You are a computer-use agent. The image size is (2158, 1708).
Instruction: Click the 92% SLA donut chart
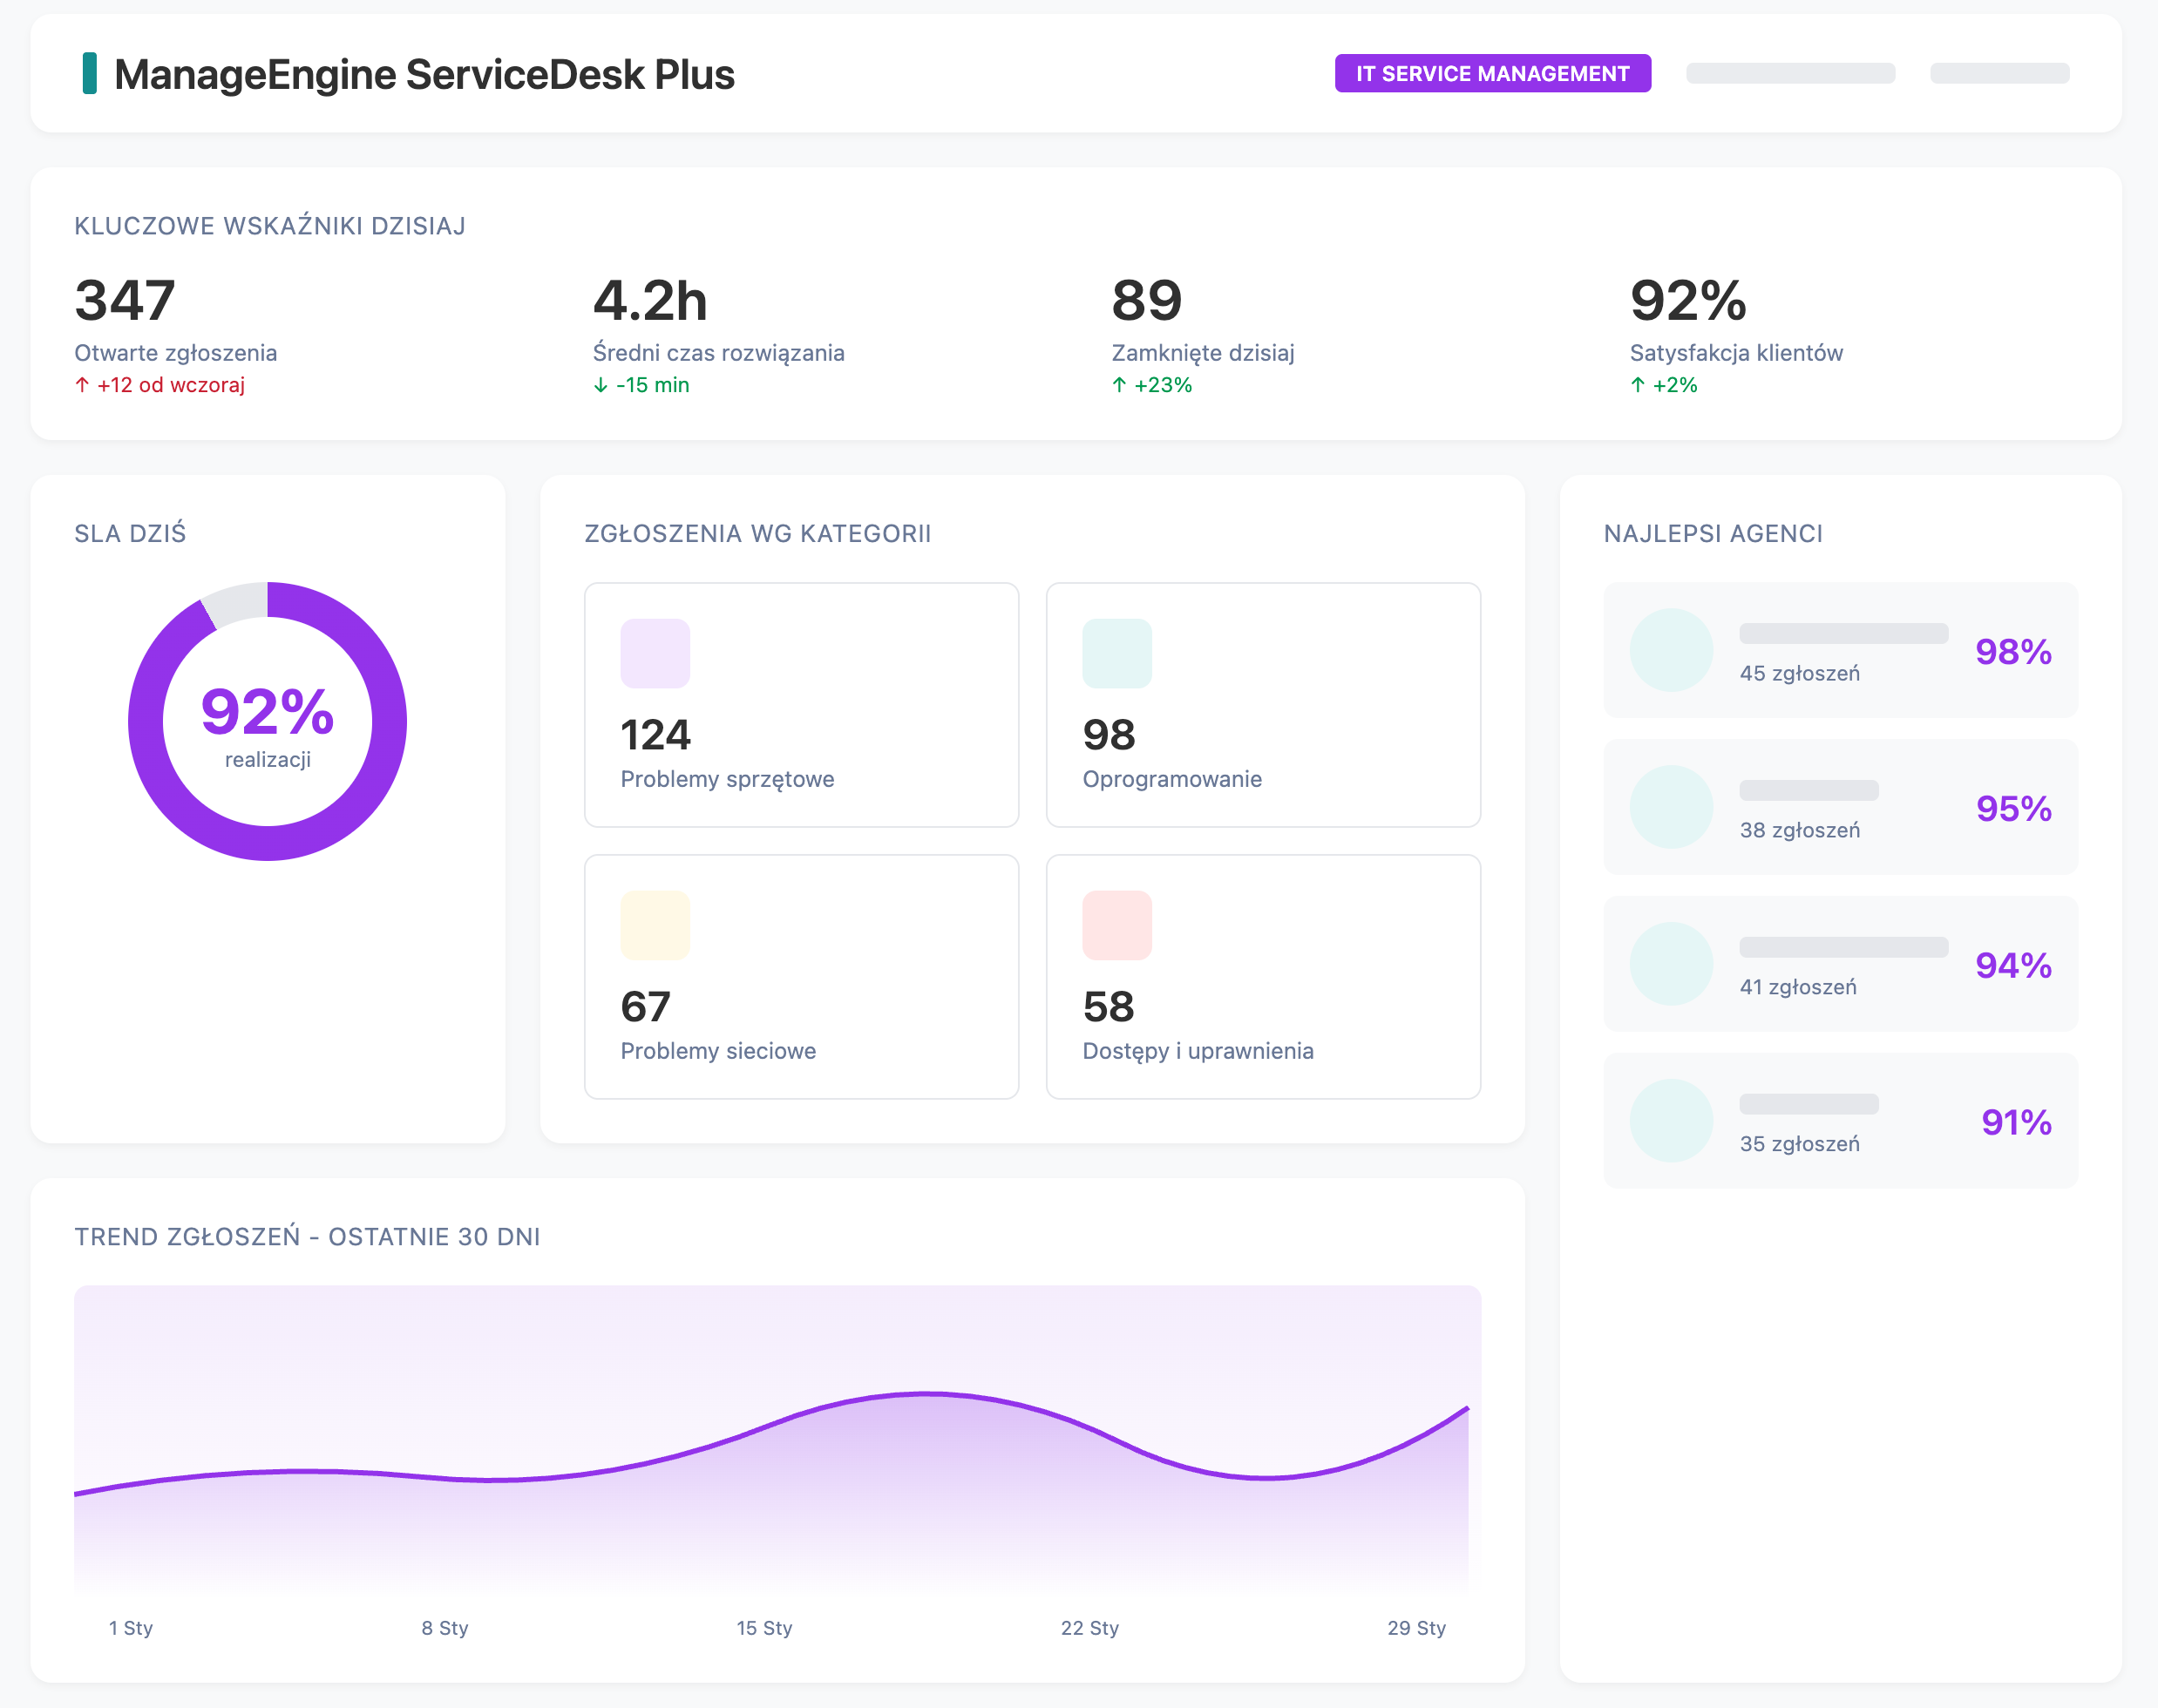267,721
